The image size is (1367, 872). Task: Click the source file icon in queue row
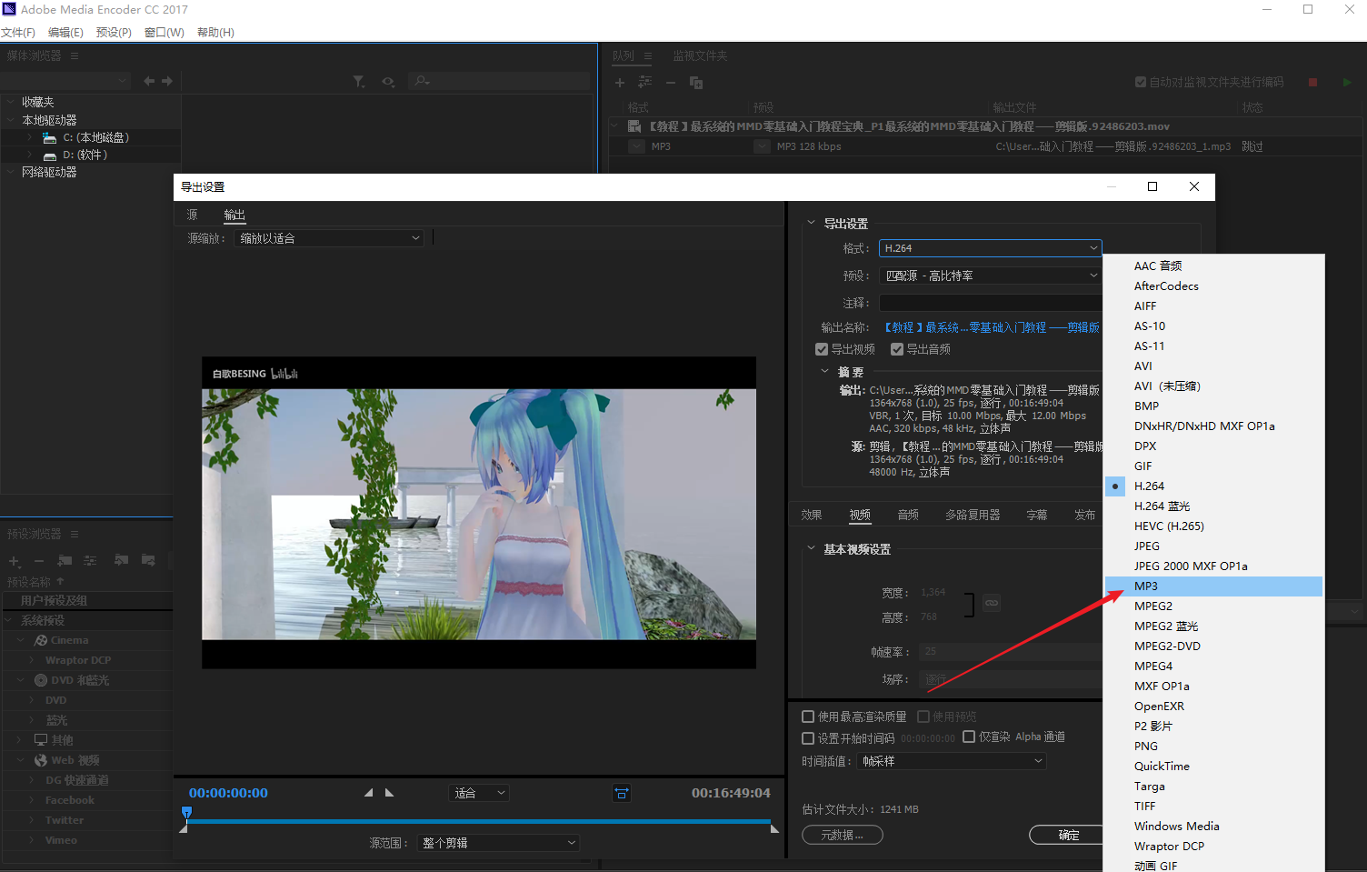(x=634, y=126)
